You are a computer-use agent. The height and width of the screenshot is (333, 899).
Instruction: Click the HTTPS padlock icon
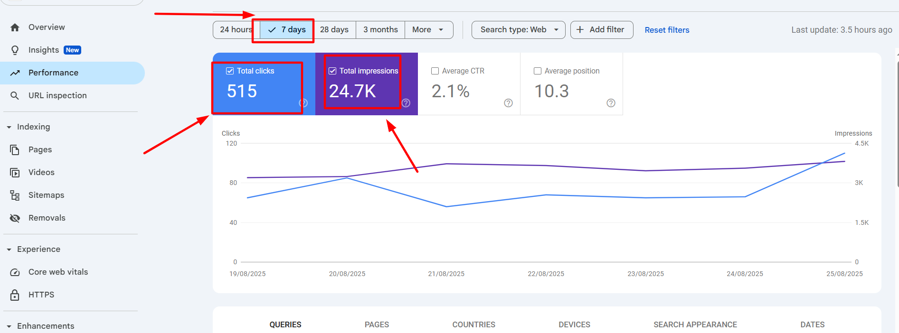click(15, 295)
